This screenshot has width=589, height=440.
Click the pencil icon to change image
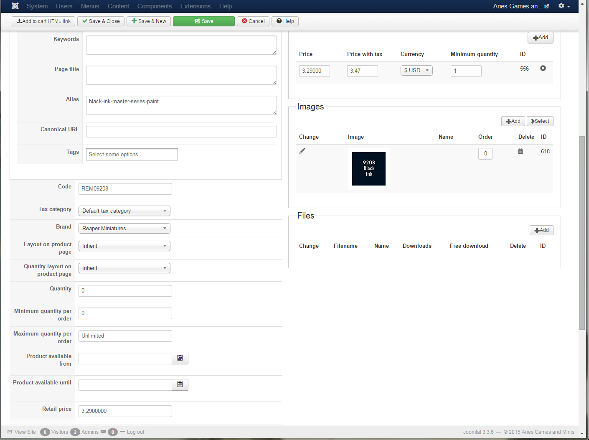(302, 151)
